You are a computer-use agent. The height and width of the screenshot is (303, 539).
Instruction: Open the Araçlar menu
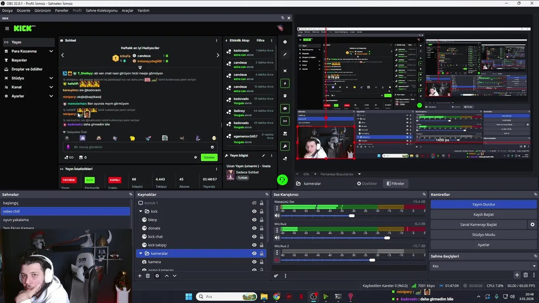[x=128, y=11]
